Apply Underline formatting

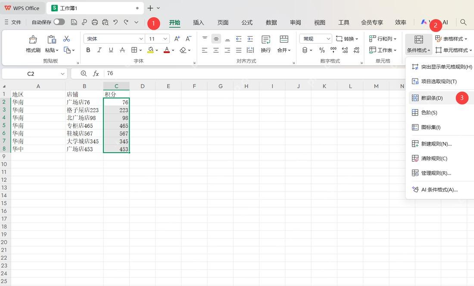[111, 50]
